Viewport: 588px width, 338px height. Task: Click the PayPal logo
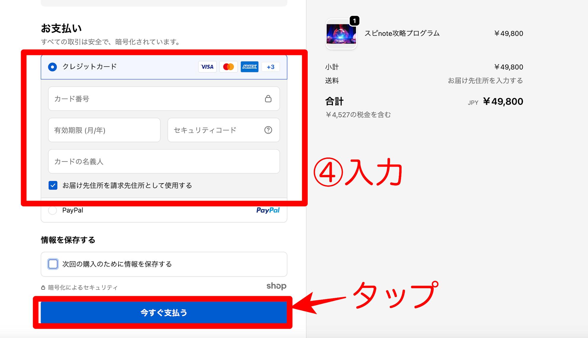pyautogui.click(x=268, y=210)
